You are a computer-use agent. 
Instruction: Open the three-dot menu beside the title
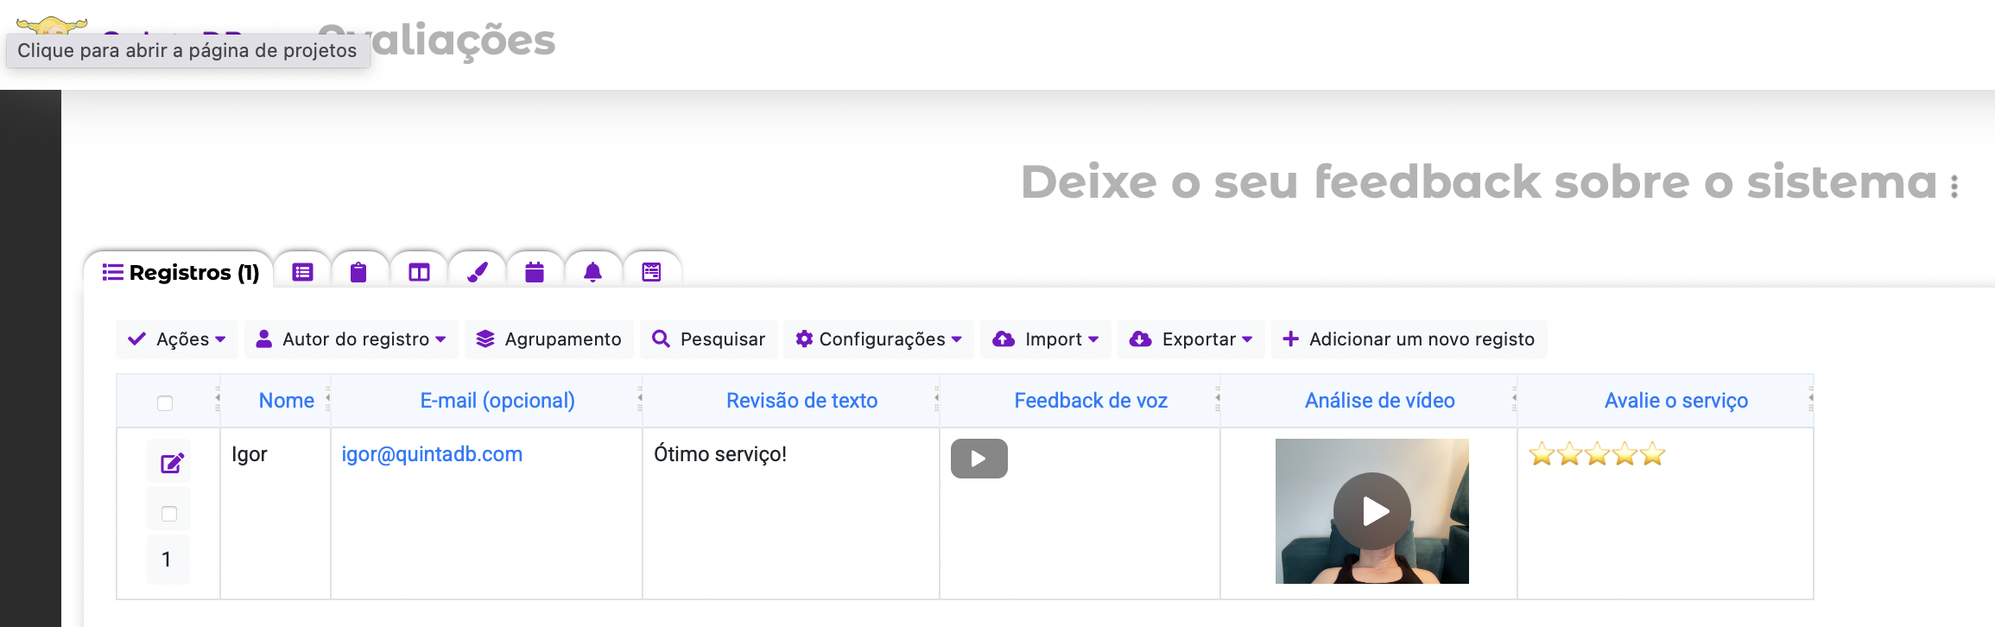pyautogui.click(x=1954, y=186)
